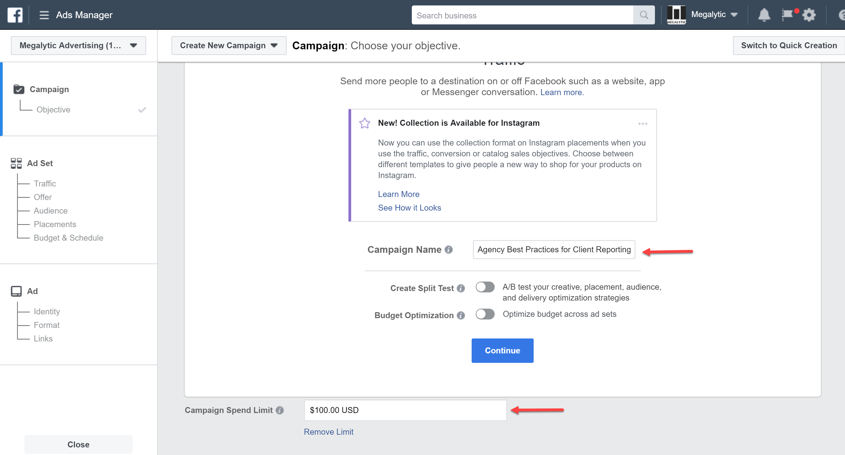Click the Remove Limit link
Screen dimensions: 845x455
click(x=328, y=432)
